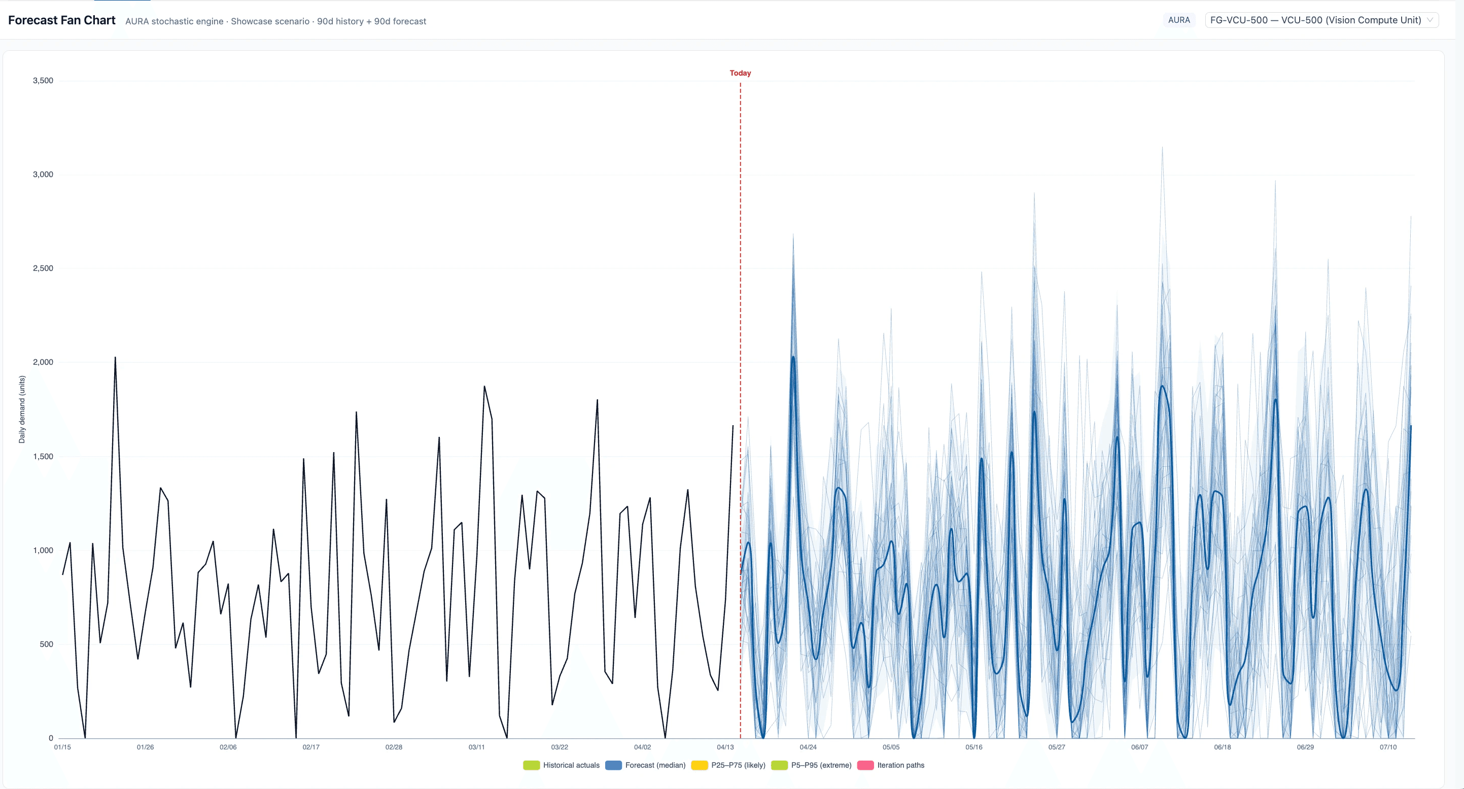This screenshot has height=789, width=1464.
Task: Click the dropdown chevron arrow beside VCU-500
Action: [x=1430, y=20]
